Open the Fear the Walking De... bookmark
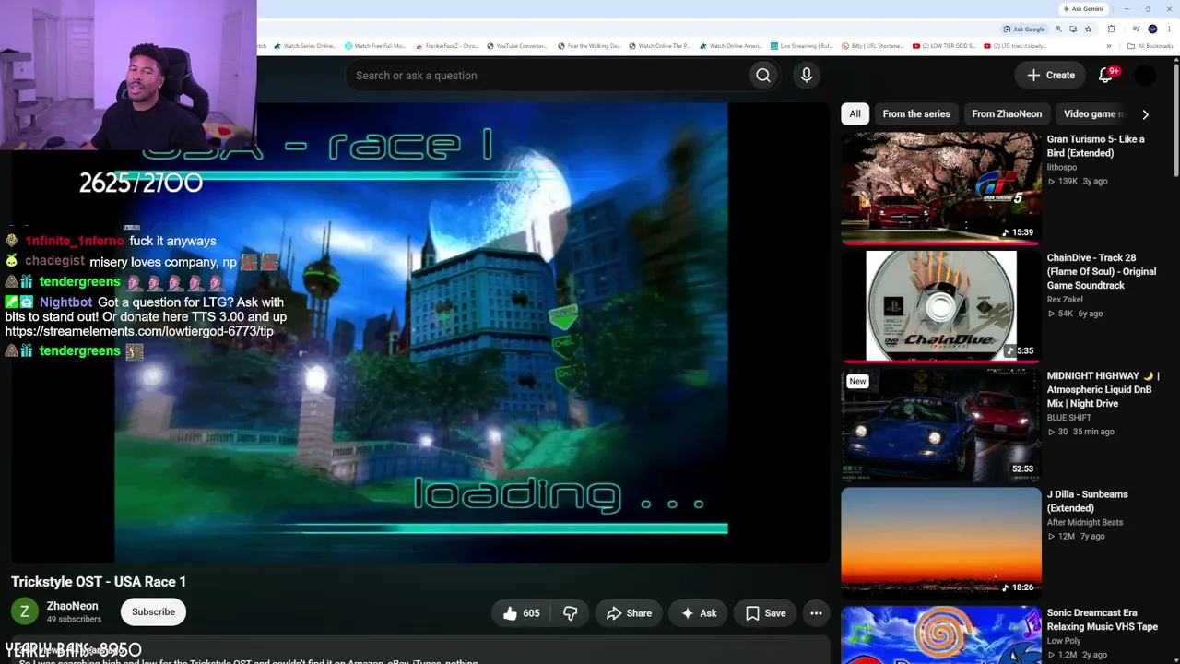The image size is (1180, 664). point(590,46)
